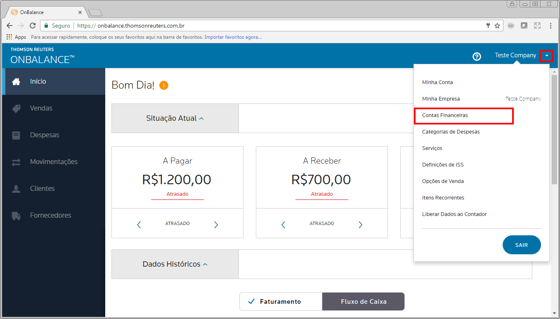The width and height of the screenshot is (560, 319).
Task: Select the Faturamento toggle option
Action: point(281,302)
